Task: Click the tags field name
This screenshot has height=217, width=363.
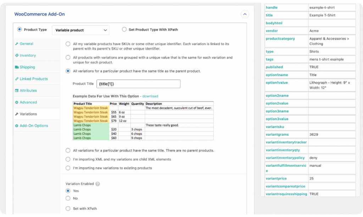Action: tap(270, 59)
